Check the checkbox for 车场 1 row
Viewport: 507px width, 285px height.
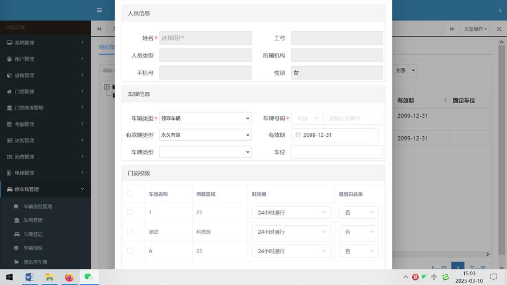(130, 212)
